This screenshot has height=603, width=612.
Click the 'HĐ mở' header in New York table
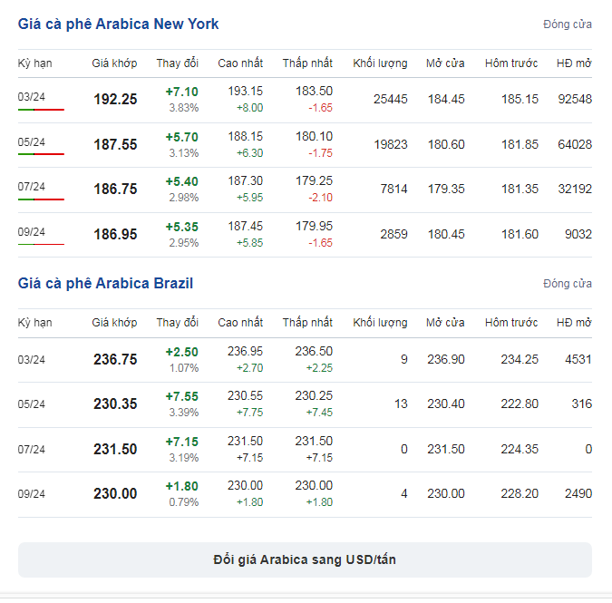[574, 63]
